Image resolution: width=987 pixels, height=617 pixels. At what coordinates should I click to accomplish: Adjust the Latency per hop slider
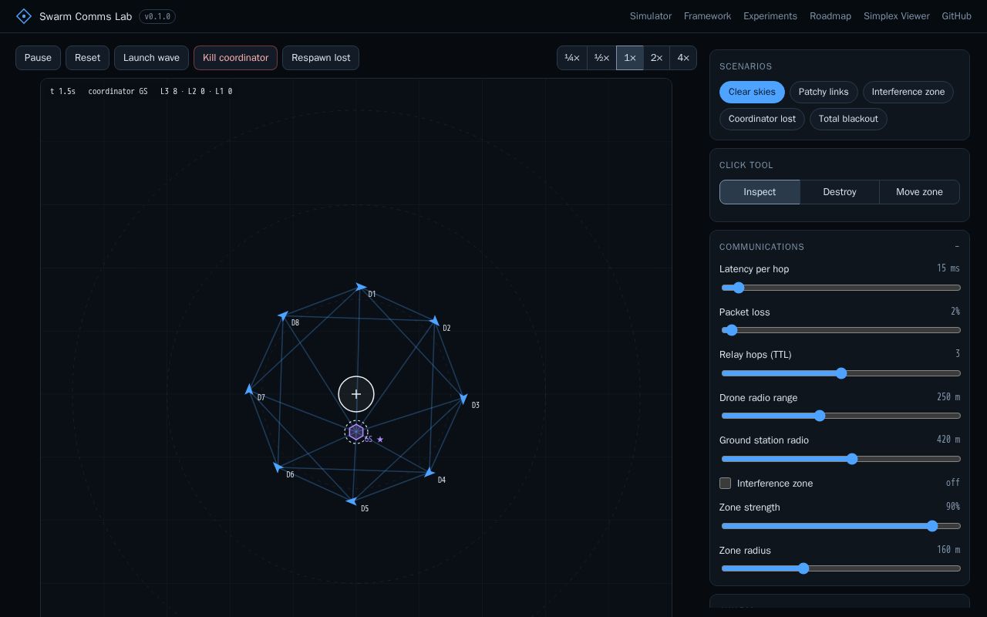pyautogui.click(x=840, y=288)
